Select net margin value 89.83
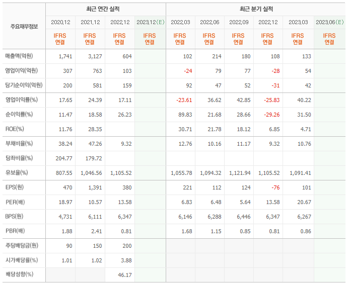Image resolution: width=349 pixels, height=284 pixels. click(x=185, y=115)
